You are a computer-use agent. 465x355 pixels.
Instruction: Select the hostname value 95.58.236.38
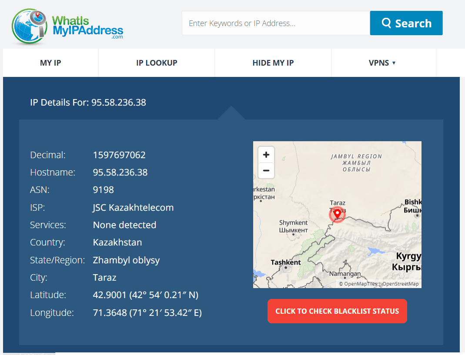[x=120, y=173]
